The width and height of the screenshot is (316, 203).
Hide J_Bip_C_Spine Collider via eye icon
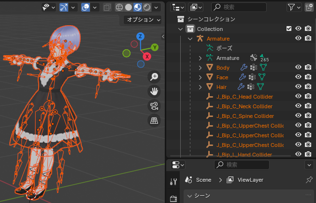[x=298, y=116]
